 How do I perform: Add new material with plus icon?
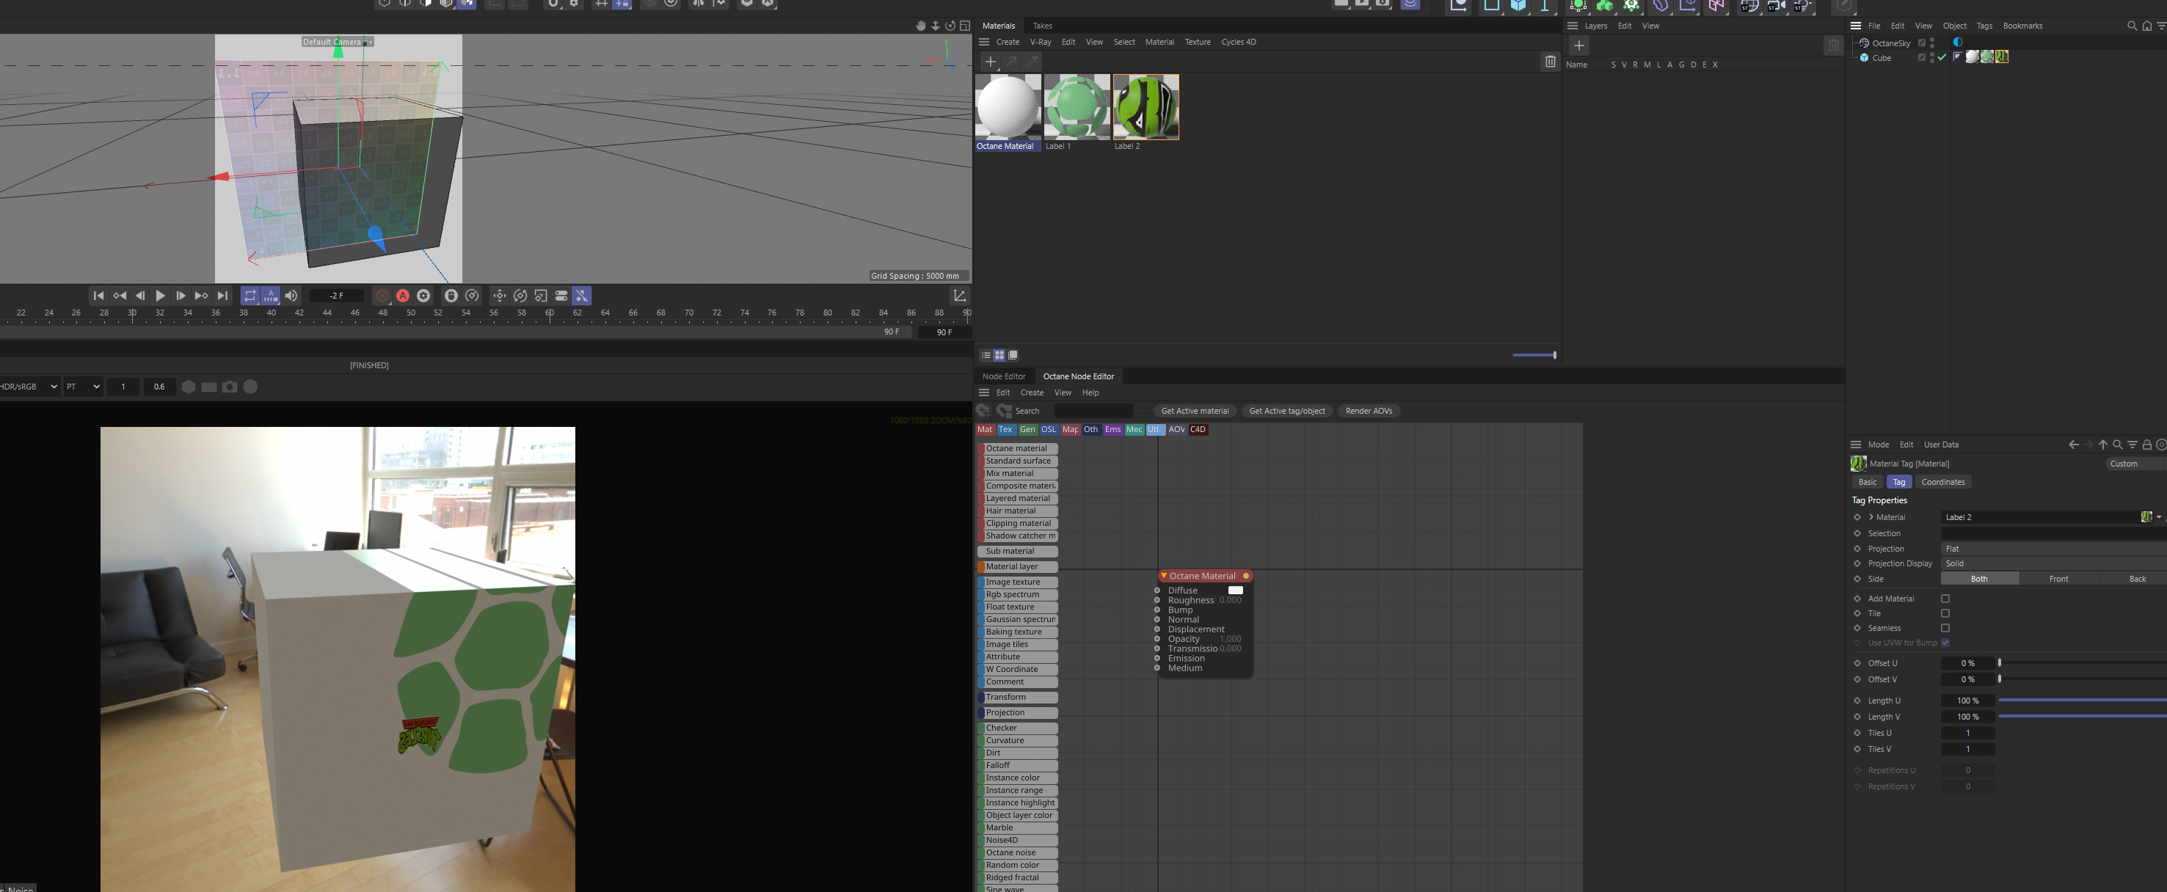[x=990, y=62]
